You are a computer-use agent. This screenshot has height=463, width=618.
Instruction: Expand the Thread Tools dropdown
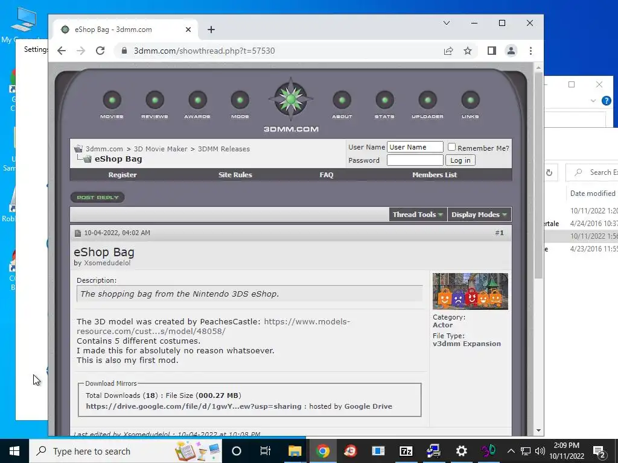click(418, 215)
